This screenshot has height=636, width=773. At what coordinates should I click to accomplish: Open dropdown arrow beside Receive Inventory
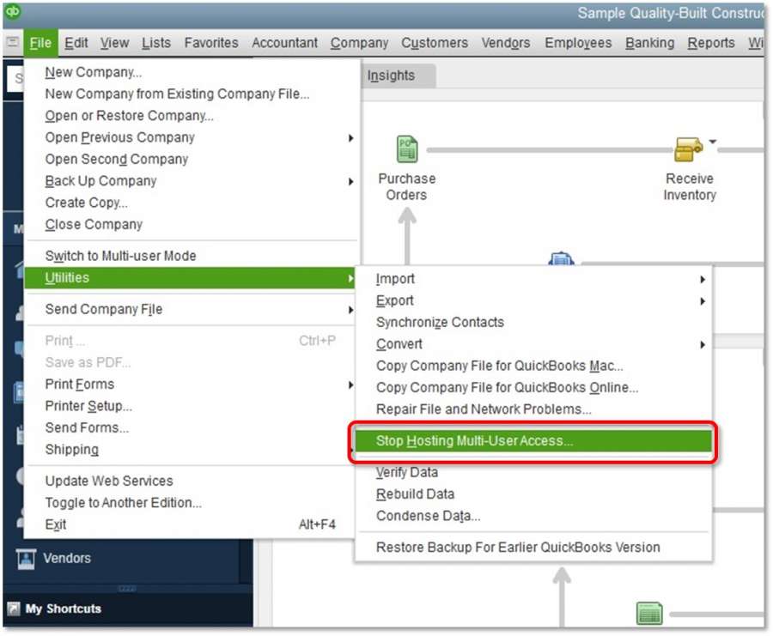coord(713,142)
